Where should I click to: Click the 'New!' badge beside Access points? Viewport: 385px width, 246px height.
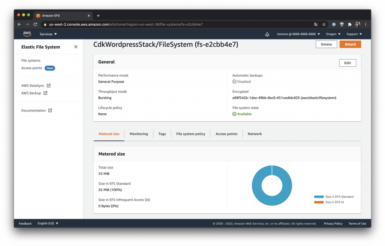click(50, 68)
